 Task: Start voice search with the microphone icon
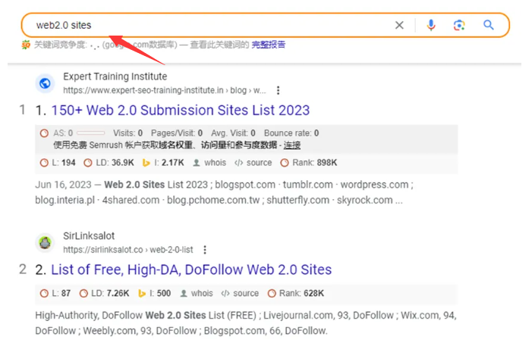[431, 25]
